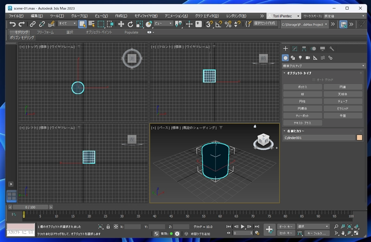Open the project path dropdown
Screen dimensions: 371x242
pos(304,25)
